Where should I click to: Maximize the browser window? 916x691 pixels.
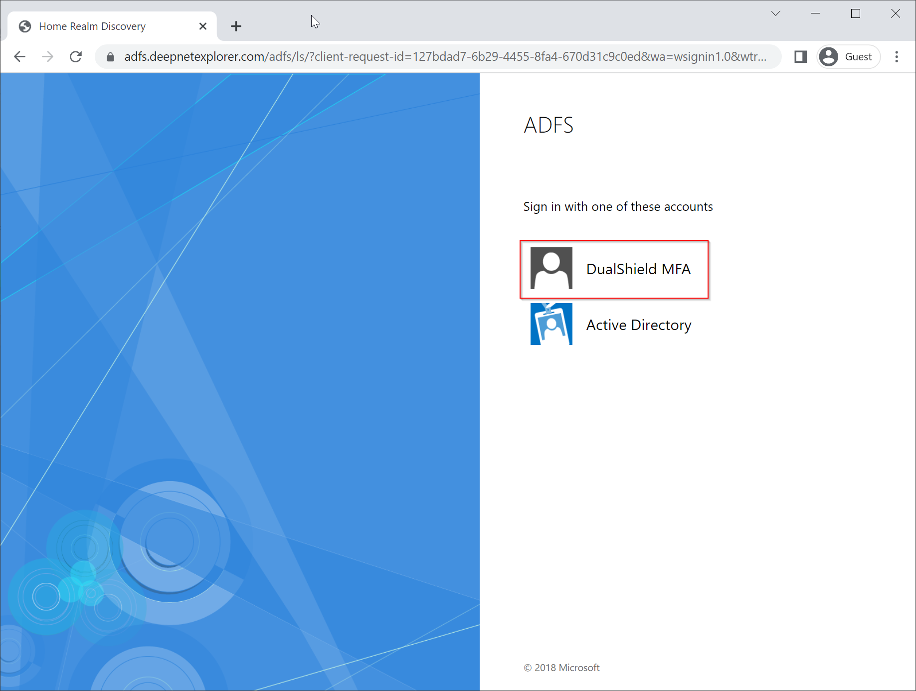856,13
